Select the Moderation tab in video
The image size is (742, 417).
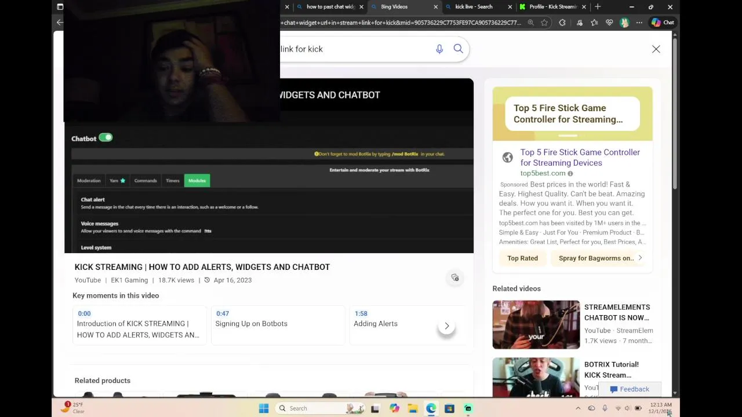coord(89,181)
